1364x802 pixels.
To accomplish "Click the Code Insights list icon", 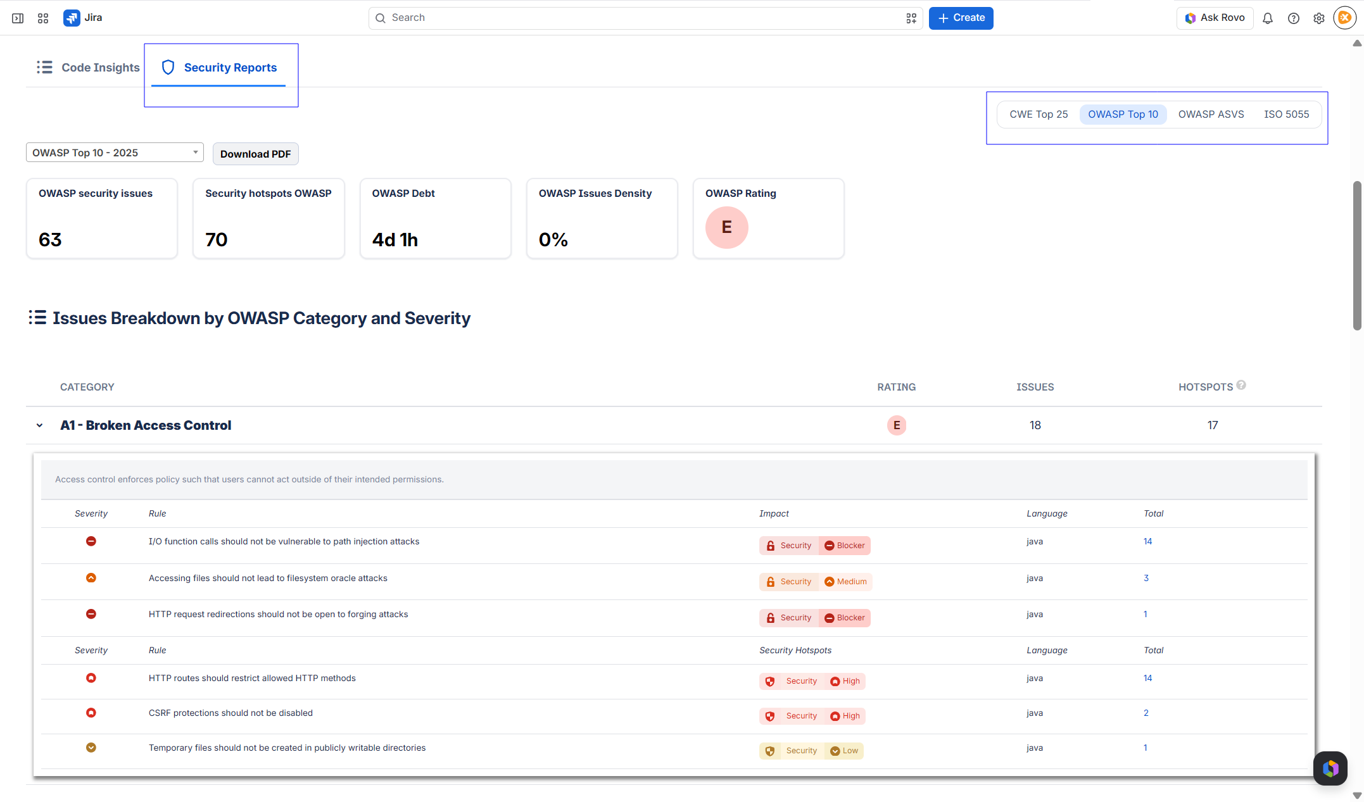I will [x=44, y=67].
